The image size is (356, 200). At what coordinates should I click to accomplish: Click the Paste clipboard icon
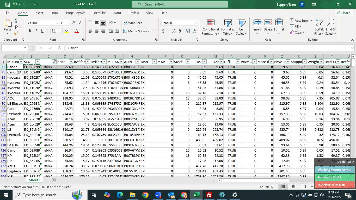pyautogui.click(x=8, y=23)
